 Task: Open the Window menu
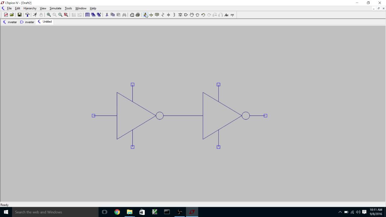[x=81, y=8]
